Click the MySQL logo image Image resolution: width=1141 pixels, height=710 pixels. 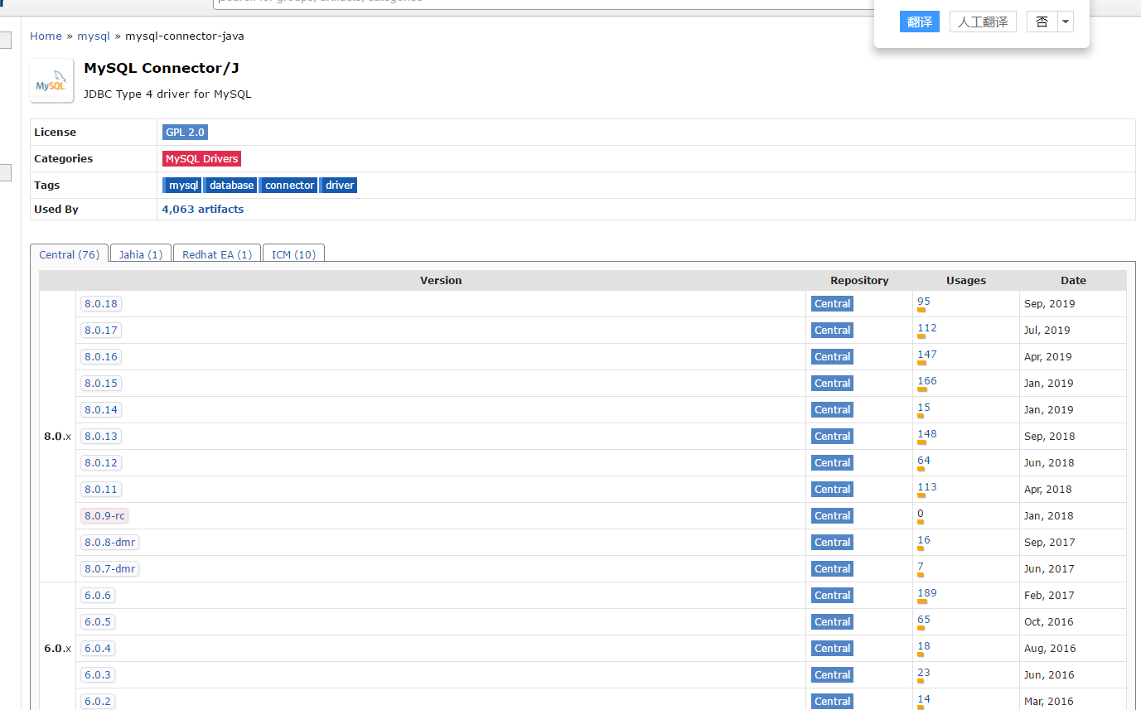51,81
